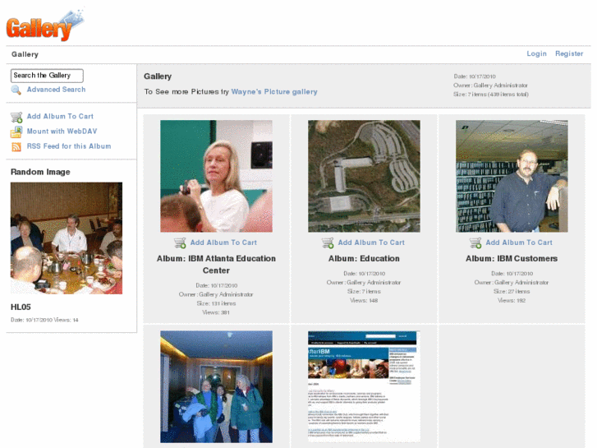Click sidebar Add Album To Cart link
597x448 pixels.
pyautogui.click(x=60, y=116)
